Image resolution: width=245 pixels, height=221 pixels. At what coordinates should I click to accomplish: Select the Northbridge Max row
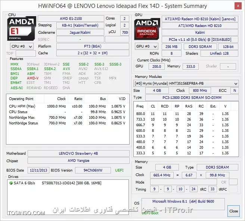[68, 118]
